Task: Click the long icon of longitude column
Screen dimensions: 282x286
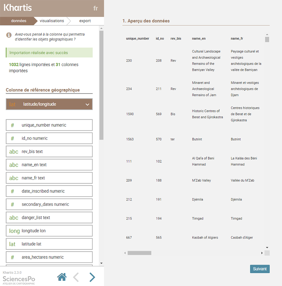Action: tap(14, 231)
